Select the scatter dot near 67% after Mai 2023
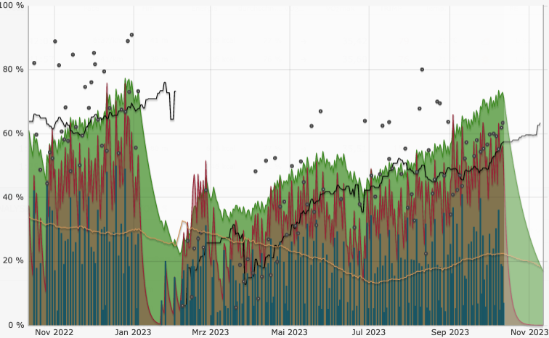This screenshot has height=338, width=549. (x=320, y=112)
